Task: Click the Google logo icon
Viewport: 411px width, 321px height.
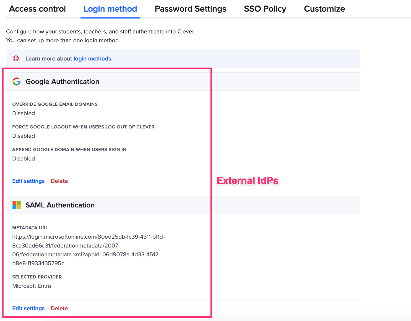Action: (17, 81)
